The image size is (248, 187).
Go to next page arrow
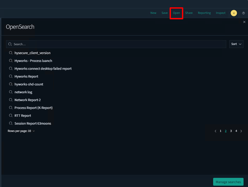point(241,131)
